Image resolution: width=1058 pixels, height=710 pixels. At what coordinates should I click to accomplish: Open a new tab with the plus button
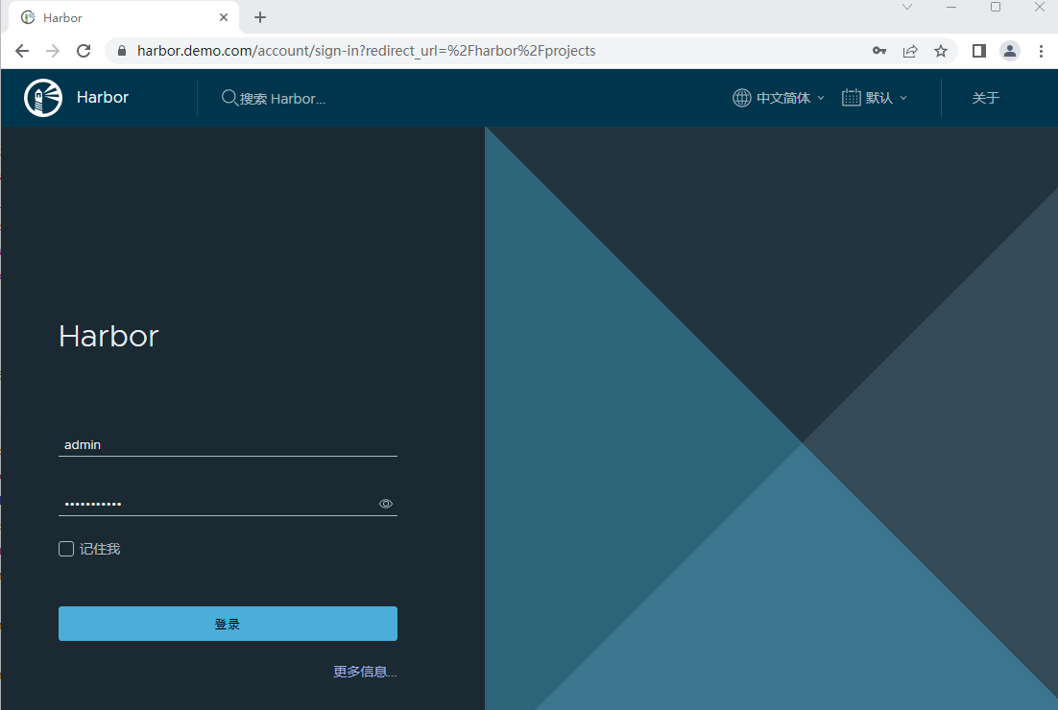click(260, 17)
